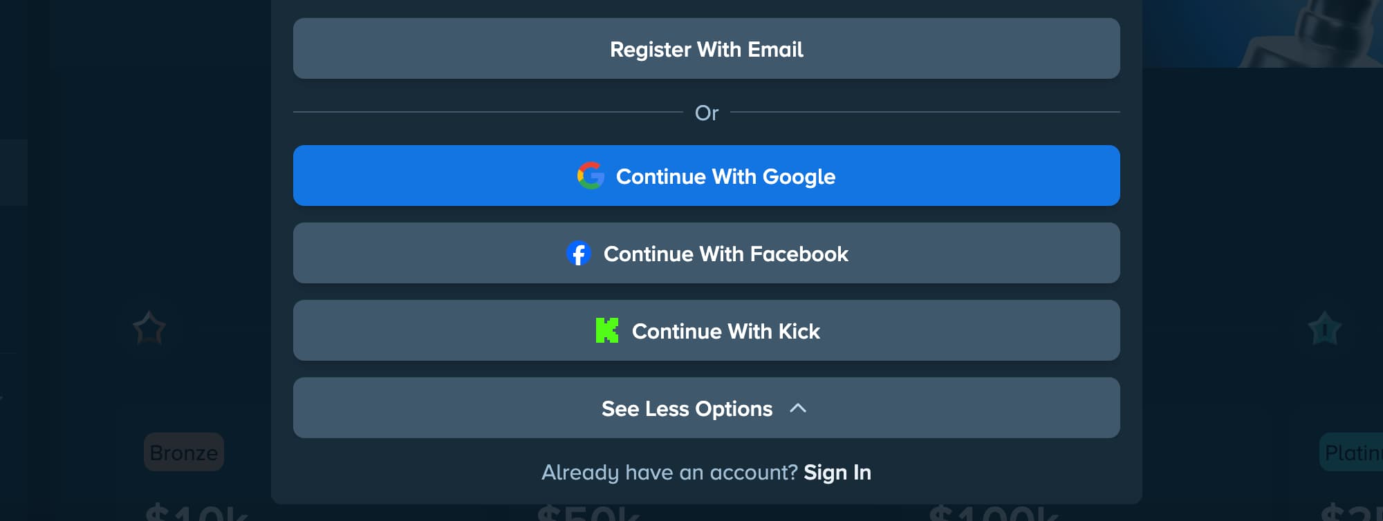Open the Sign In link
Image resolution: width=1383 pixels, height=521 pixels.
coord(837,473)
